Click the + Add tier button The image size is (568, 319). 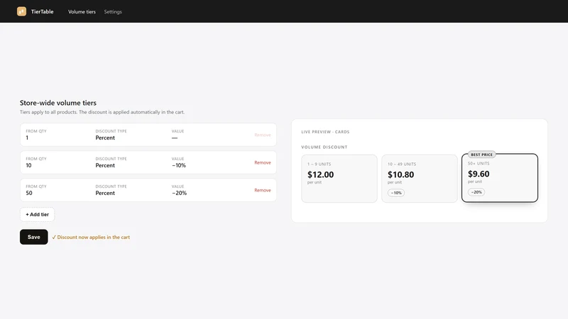pyautogui.click(x=38, y=215)
